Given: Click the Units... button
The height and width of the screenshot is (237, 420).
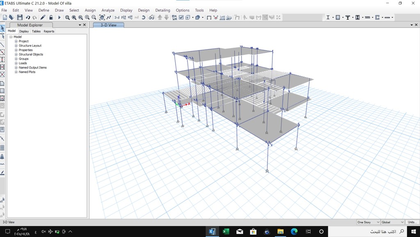Looking at the screenshot, I should 412,222.
